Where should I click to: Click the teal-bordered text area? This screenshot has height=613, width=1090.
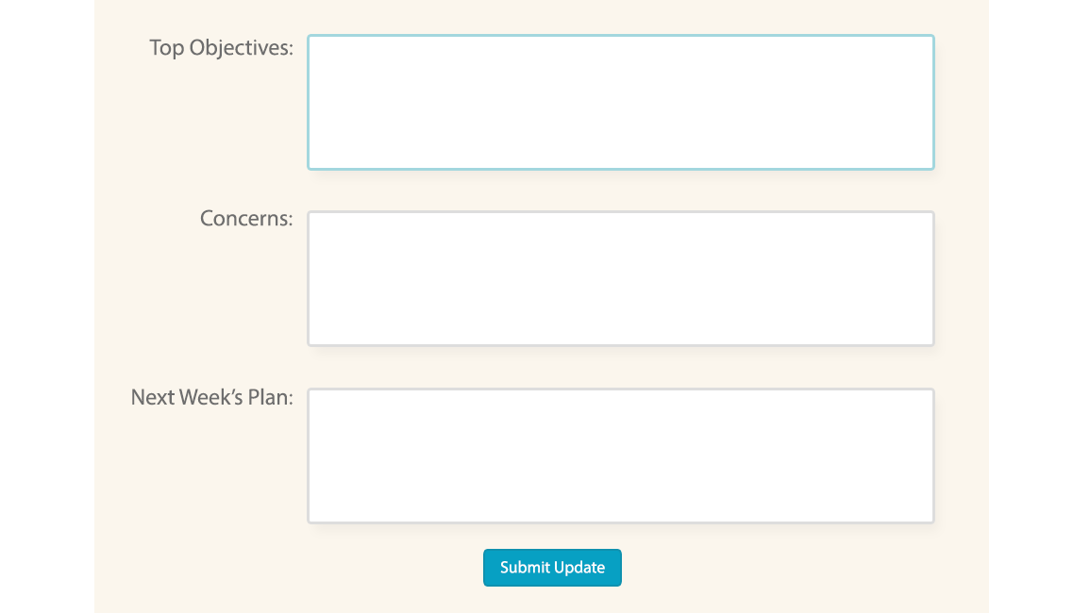click(620, 102)
